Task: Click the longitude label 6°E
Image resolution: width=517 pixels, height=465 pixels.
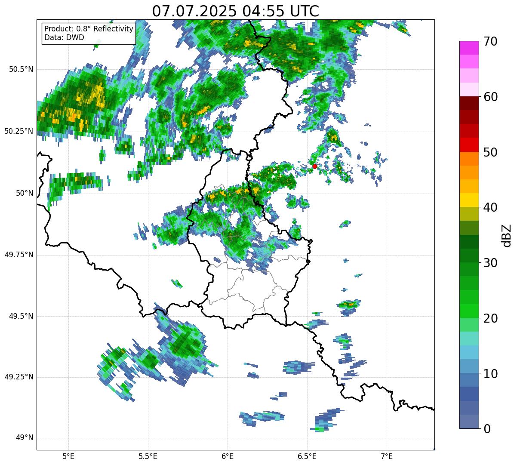Action: (x=228, y=456)
